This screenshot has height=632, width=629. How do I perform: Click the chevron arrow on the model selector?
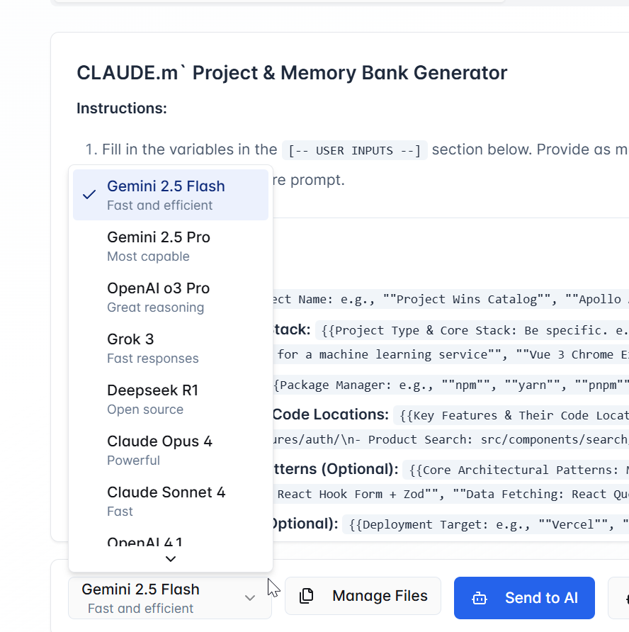tap(250, 598)
